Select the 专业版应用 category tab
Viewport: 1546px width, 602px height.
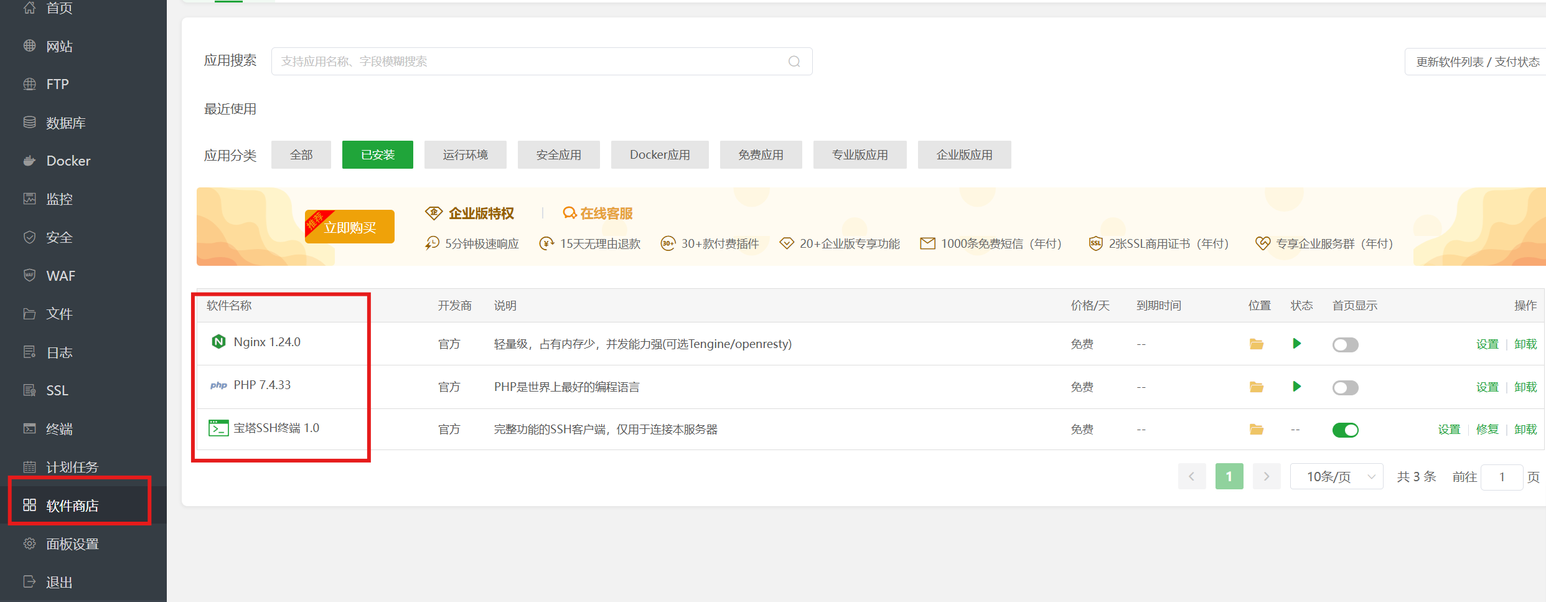860,155
